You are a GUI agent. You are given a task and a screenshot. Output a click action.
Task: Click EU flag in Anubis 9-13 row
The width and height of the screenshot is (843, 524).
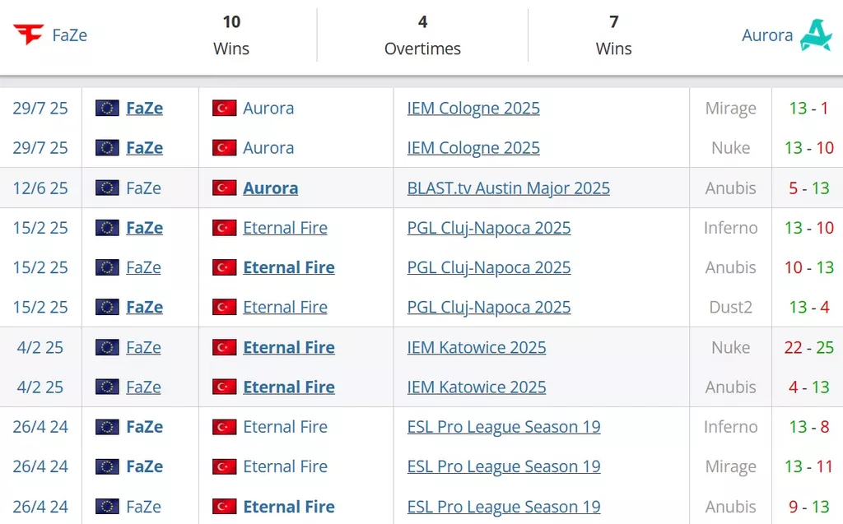pyautogui.click(x=107, y=506)
